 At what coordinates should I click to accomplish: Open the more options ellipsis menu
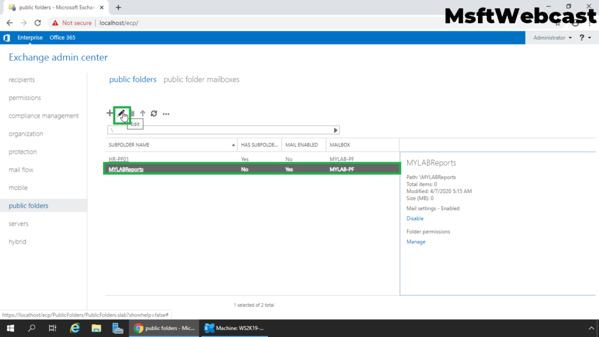166,114
